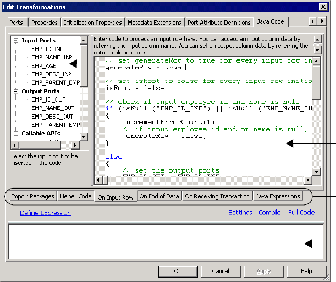The width and height of the screenshot is (336, 282).
Task: Click code editor scroll up arrow
Action: click(x=316, y=61)
